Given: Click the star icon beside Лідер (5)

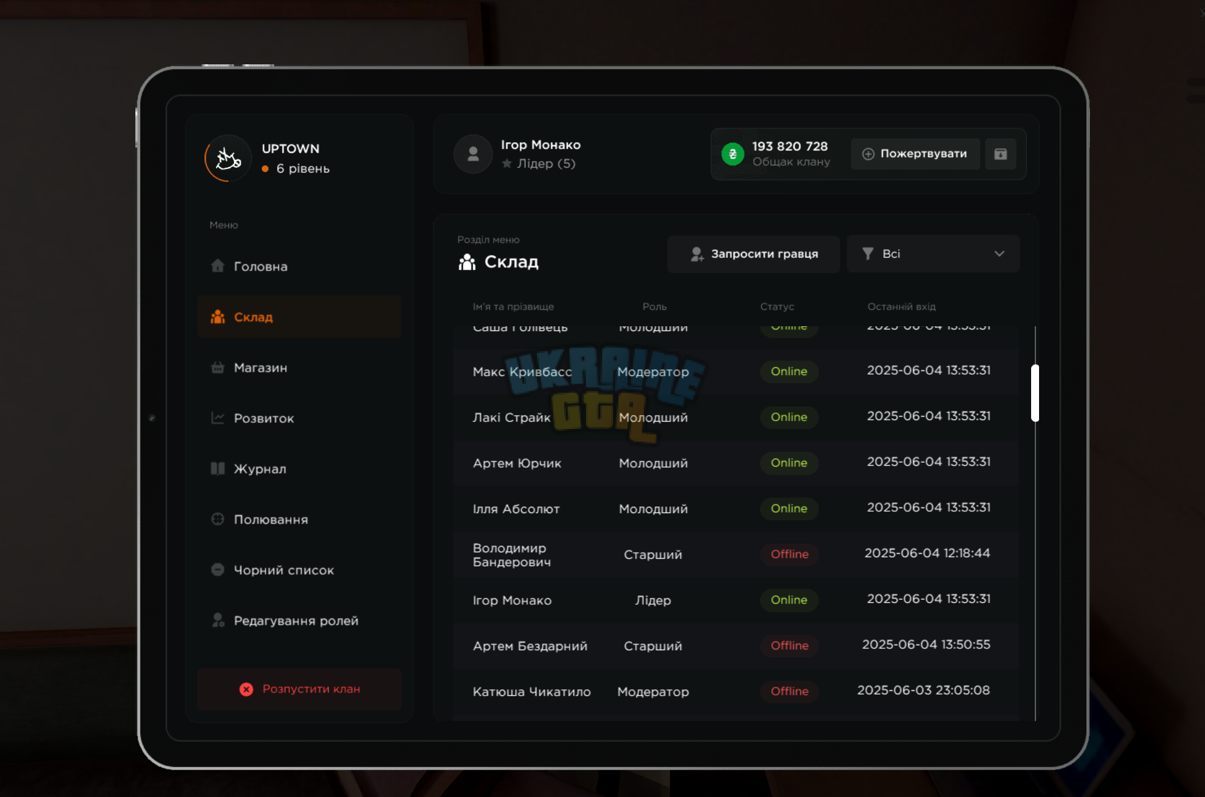Looking at the screenshot, I should 506,163.
